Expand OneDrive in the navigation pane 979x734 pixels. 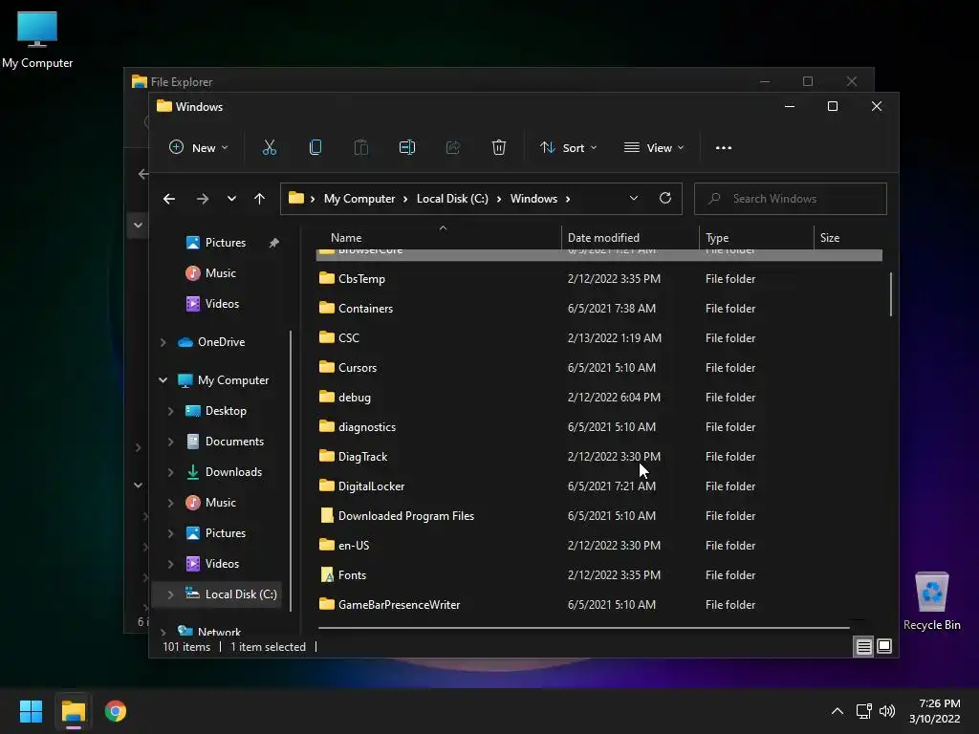(x=163, y=342)
